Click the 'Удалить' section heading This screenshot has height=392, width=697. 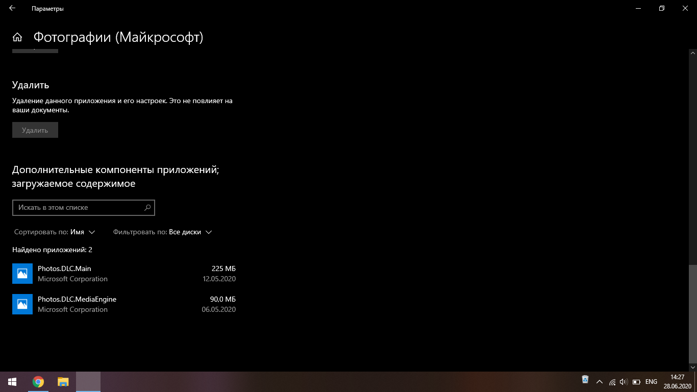click(x=31, y=85)
